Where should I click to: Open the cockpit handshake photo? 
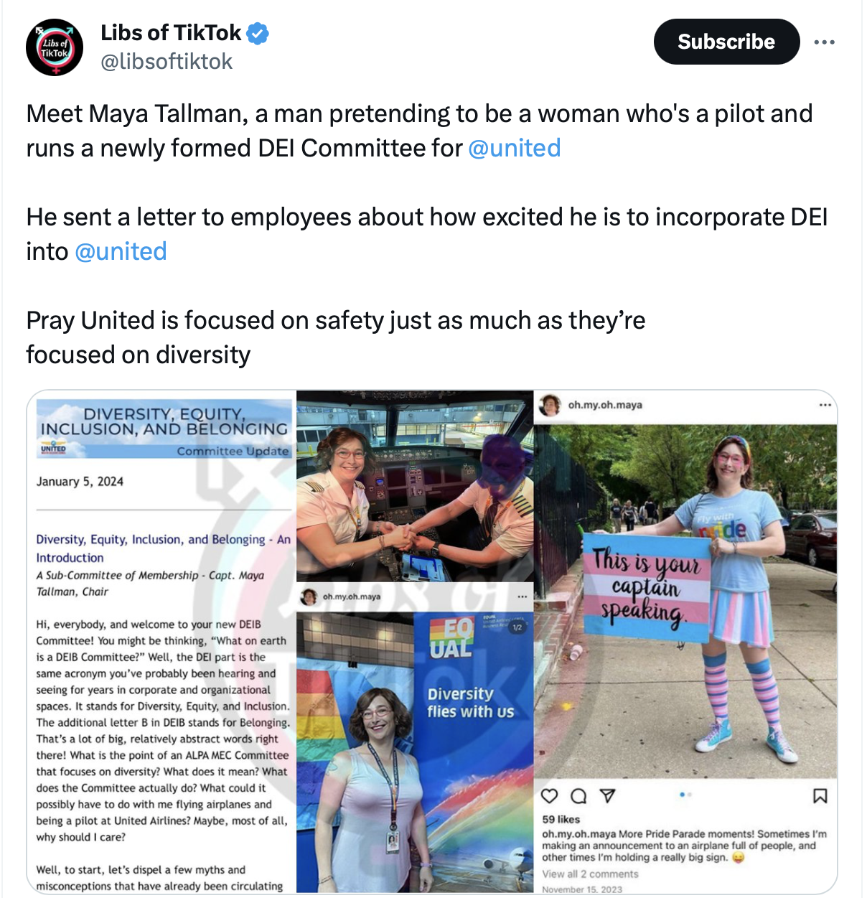click(x=415, y=486)
